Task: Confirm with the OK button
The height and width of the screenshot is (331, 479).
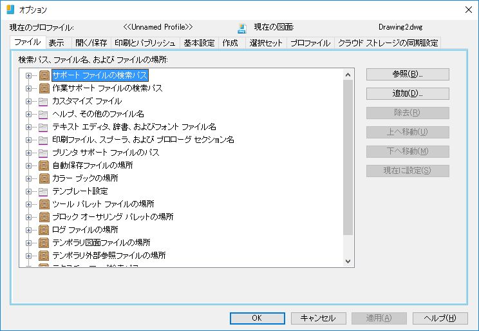Action: pyautogui.click(x=258, y=318)
